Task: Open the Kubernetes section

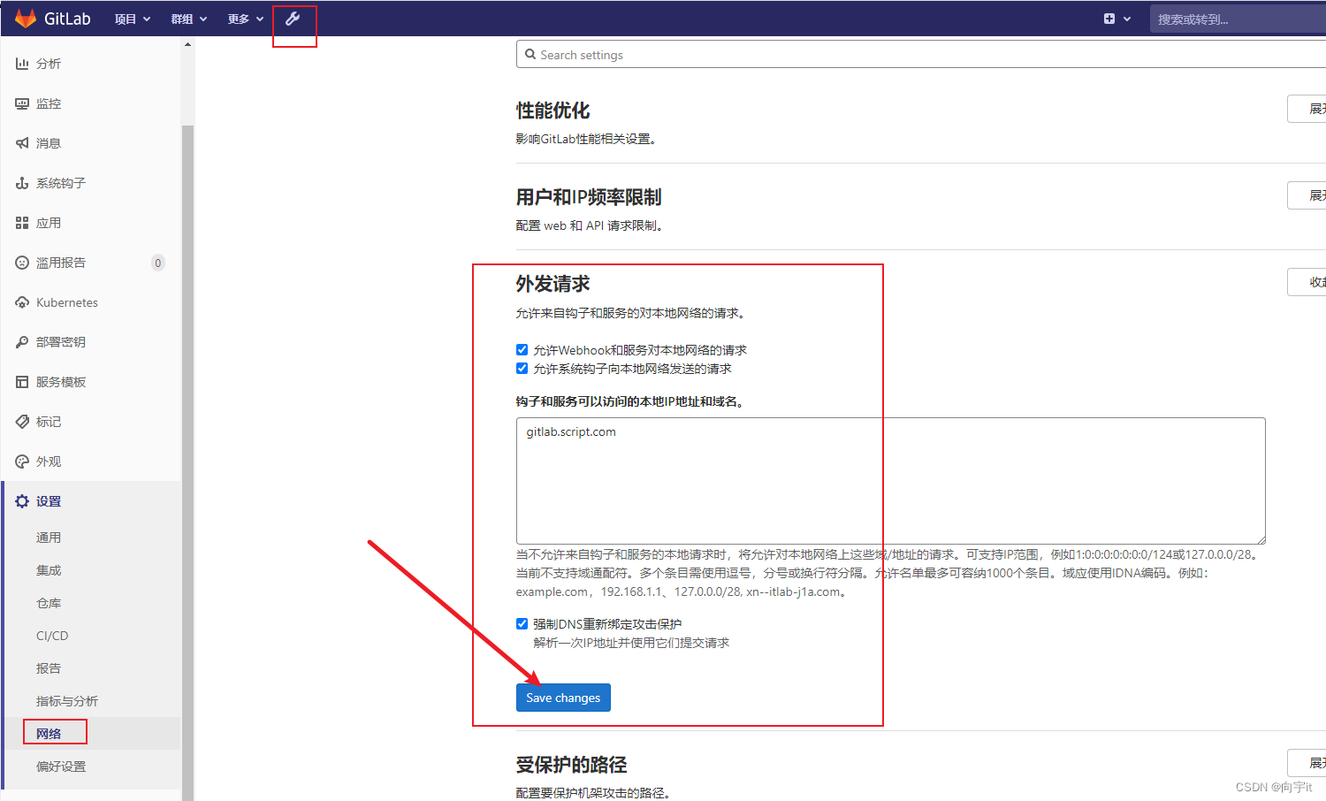Action: tap(66, 301)
